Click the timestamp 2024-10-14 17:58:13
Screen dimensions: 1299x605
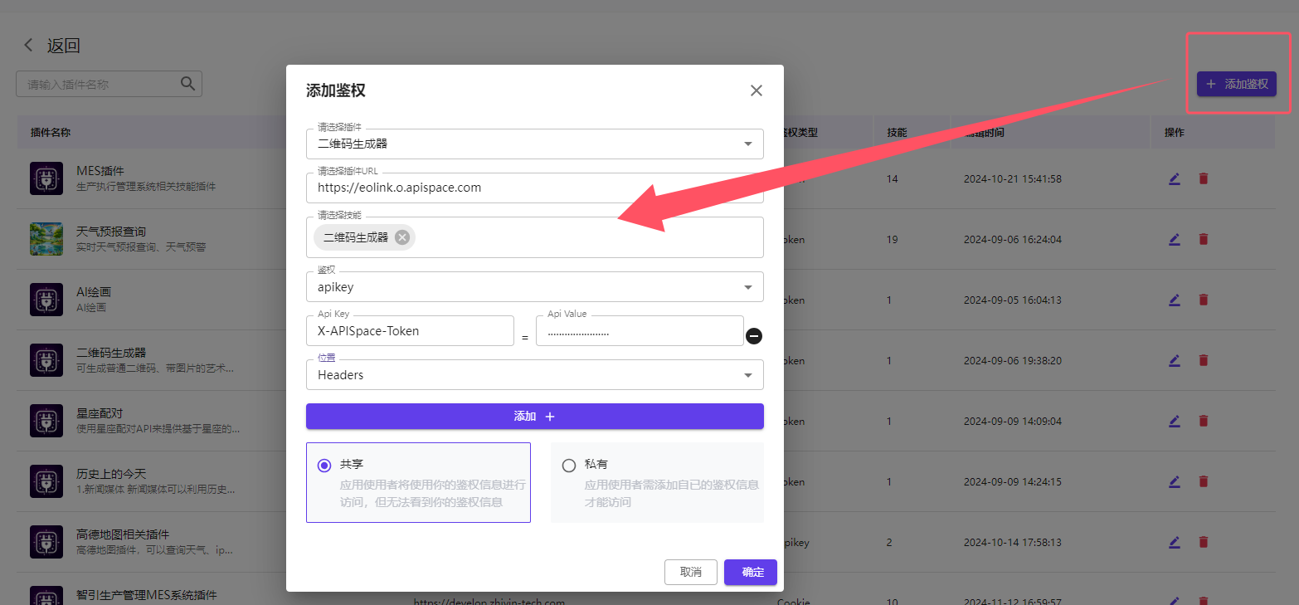point(1013,542)
